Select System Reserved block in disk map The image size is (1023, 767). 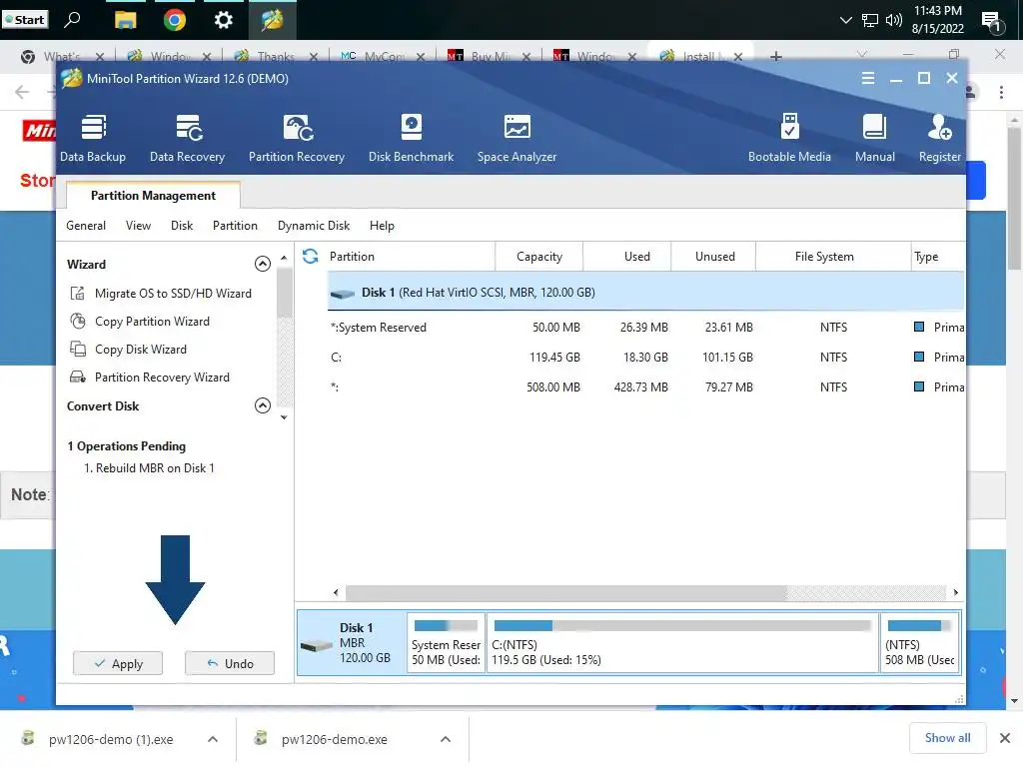[x=446, y=642]
